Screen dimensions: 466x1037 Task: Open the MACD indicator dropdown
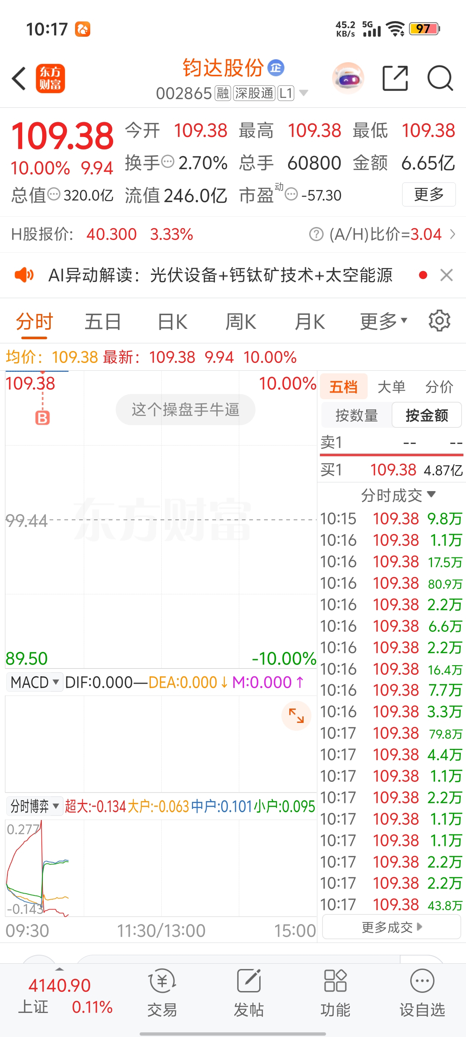tap(34, 682)
